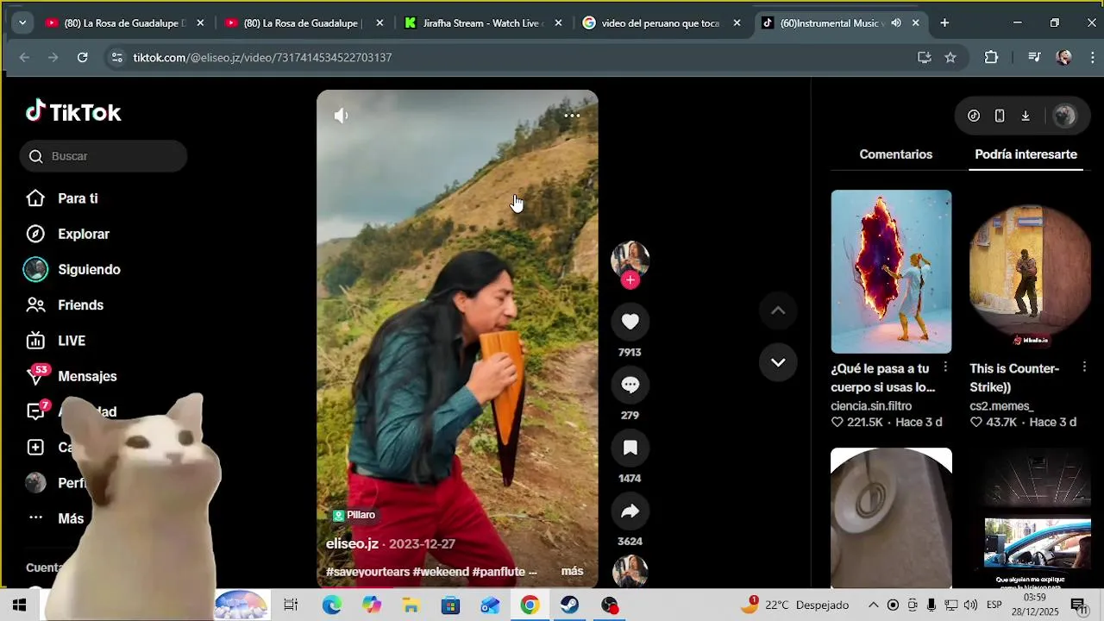
Task: Open comments via speech bubble icon
Action: click(630, 385)
